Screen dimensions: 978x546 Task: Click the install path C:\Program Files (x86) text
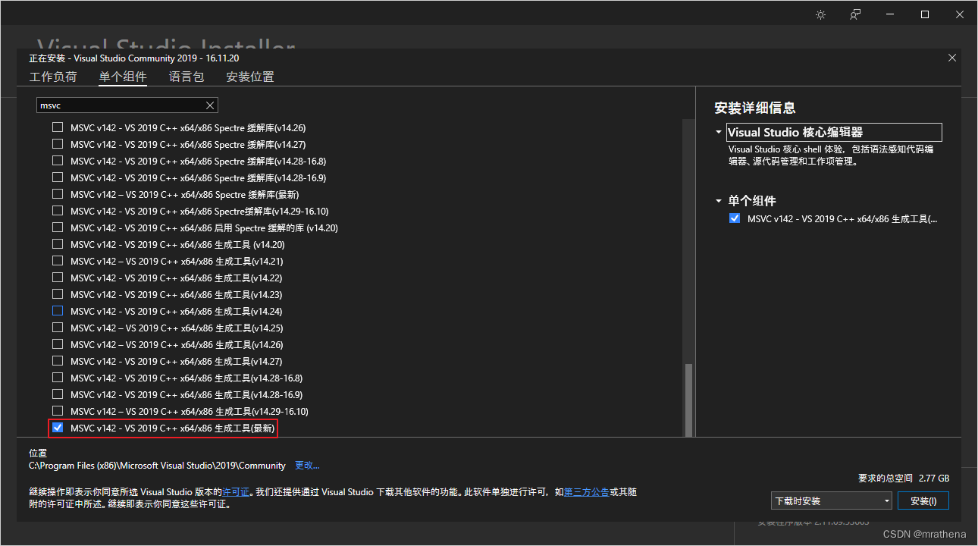coord(157,466)
